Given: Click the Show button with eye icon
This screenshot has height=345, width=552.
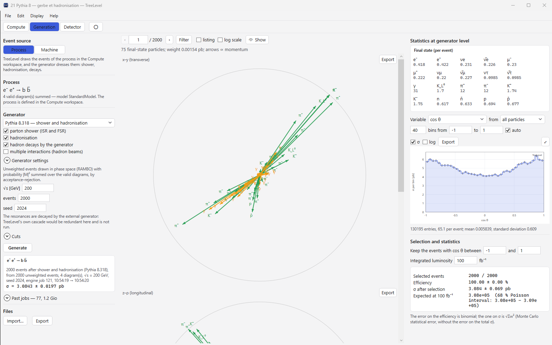Looking at the screenshot, I should click(257, 40).
